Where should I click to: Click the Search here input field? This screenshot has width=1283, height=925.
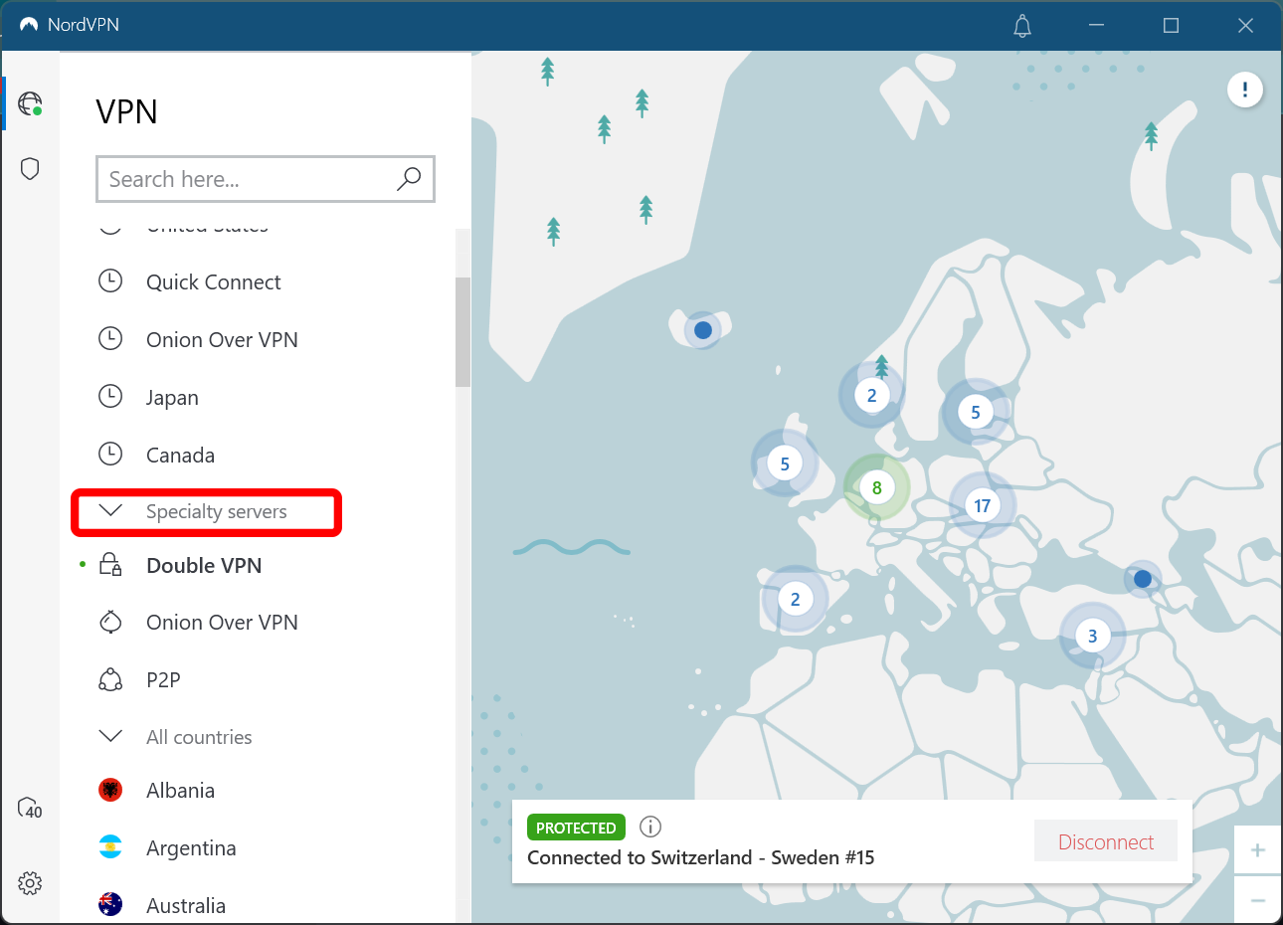tap(266, 179)
